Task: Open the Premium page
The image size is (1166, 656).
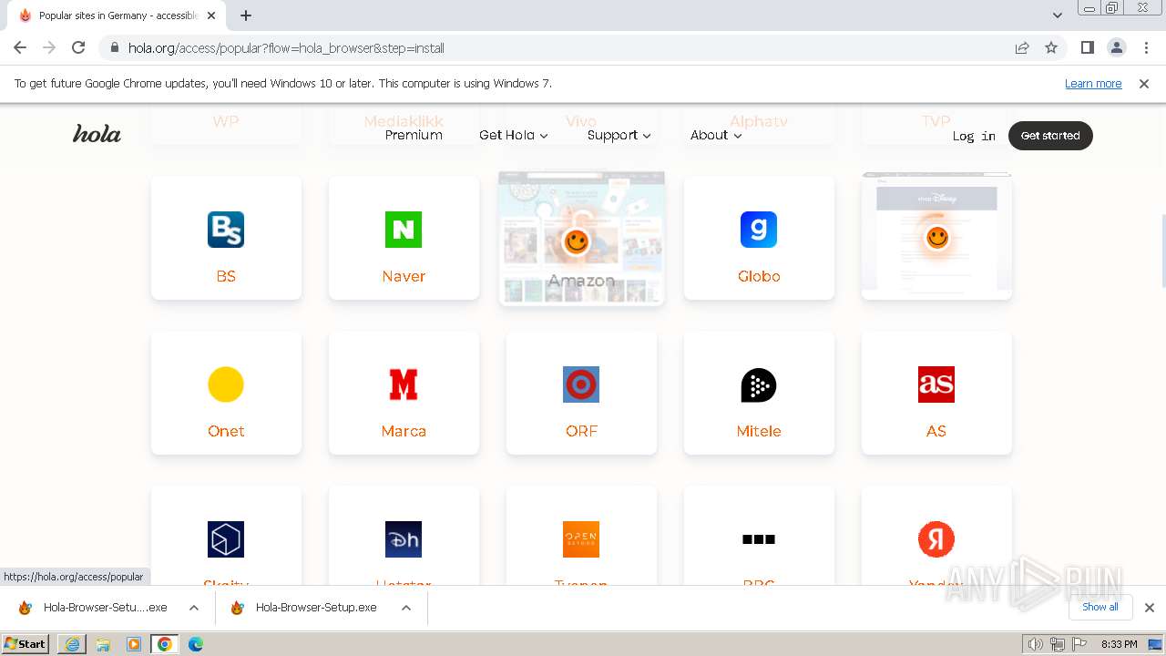Action: tap(414, 135)
